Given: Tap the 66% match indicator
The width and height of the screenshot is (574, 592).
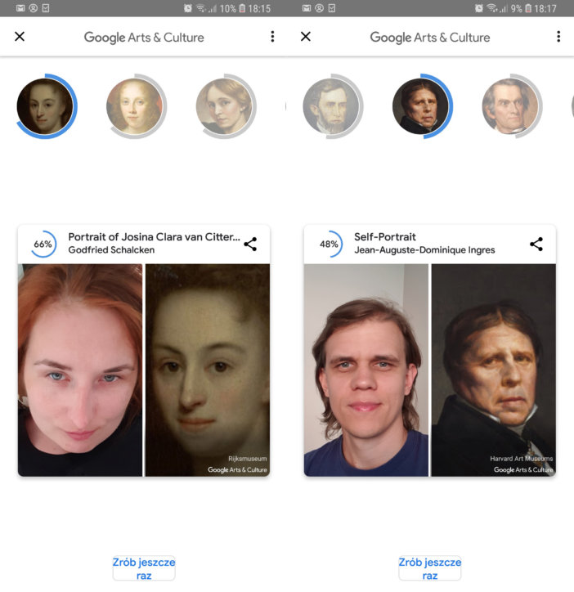Looking at the screenshot, I should (43, 244).
